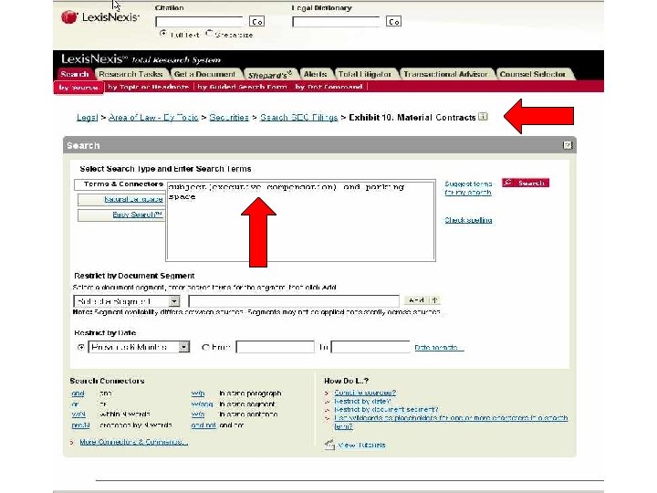Image resolution: width=657 pixels, height=493 pixels.
Task: Follow the Securities breadcrumb link
Action: pyautogui.click(x=229, y=118)
